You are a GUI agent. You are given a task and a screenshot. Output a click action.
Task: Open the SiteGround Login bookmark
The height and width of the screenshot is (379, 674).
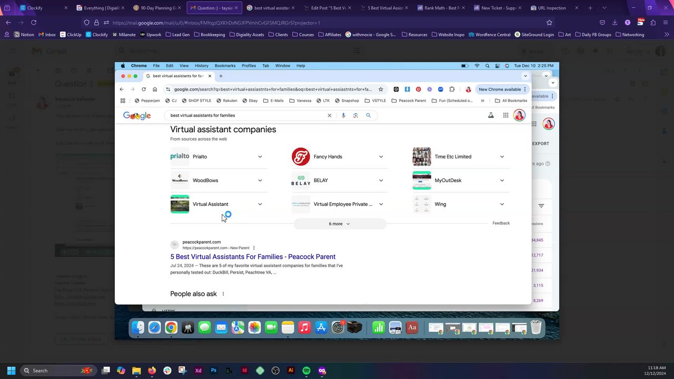tap(534, 35)
